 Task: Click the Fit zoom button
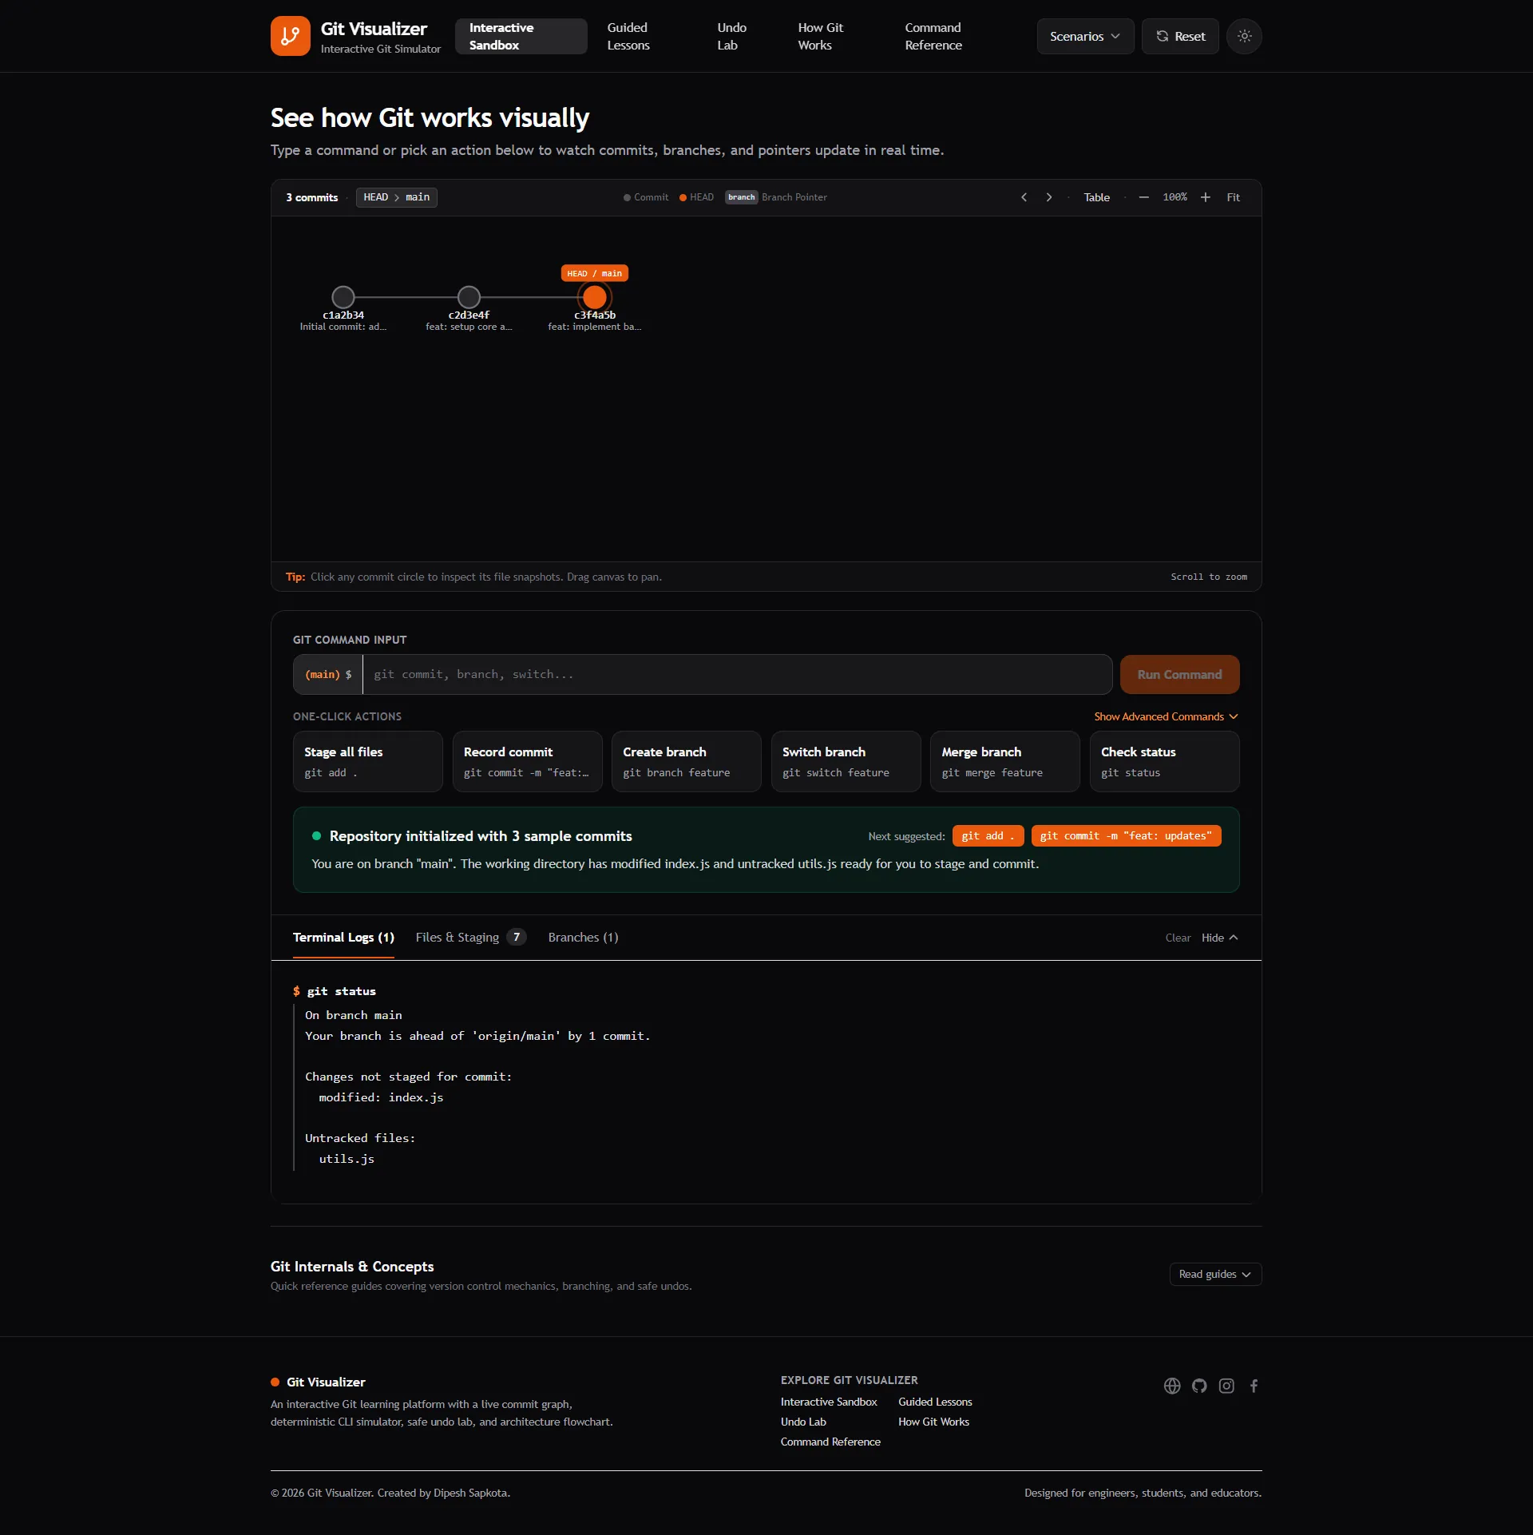click(x=1233, y=197)
